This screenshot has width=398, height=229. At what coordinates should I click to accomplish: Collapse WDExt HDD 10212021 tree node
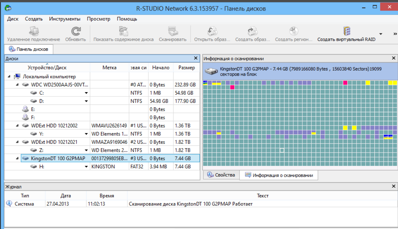tap(17, 142)
